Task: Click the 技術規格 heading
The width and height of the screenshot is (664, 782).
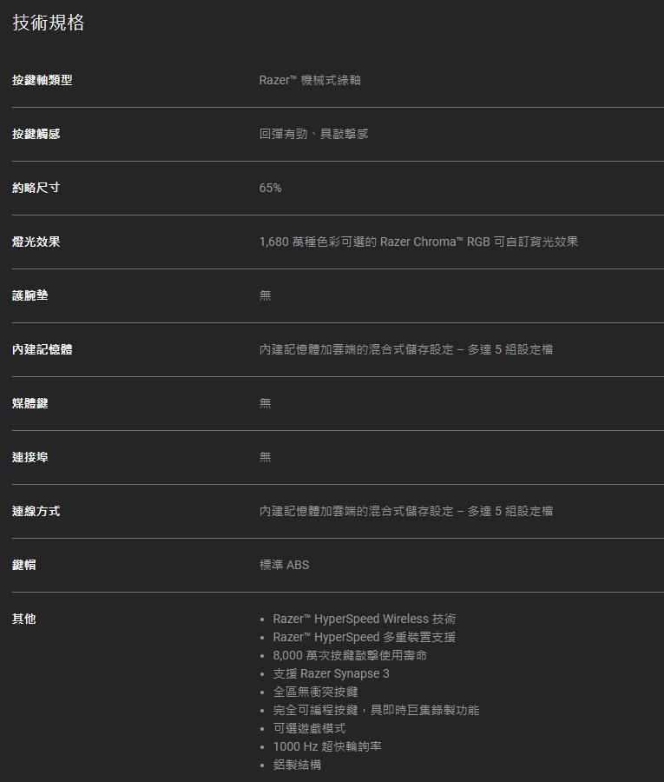Action: (49, 23)
